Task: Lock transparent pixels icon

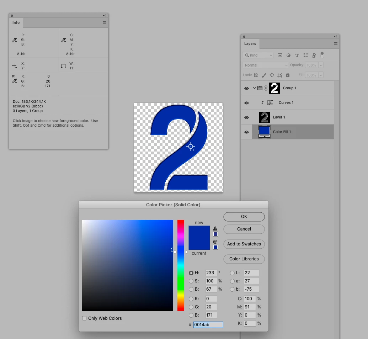Action: [256, 75]
